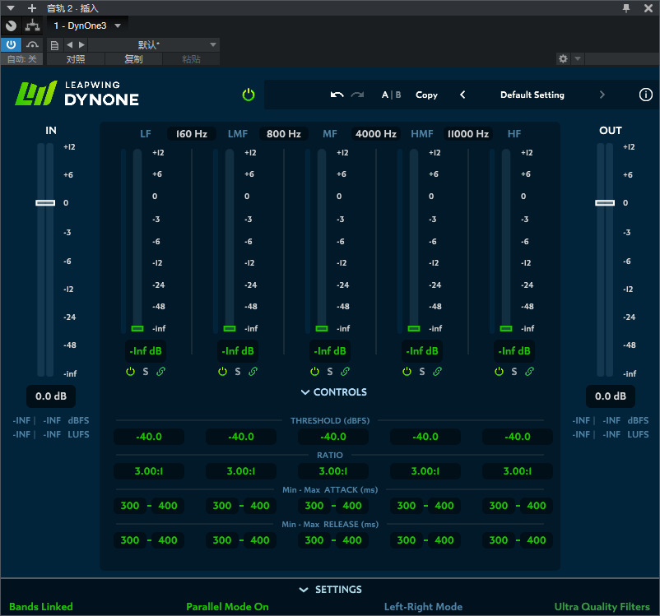The image size is (660, 616).
Task: Solo the MF band with S button
Action: (330, 372)
